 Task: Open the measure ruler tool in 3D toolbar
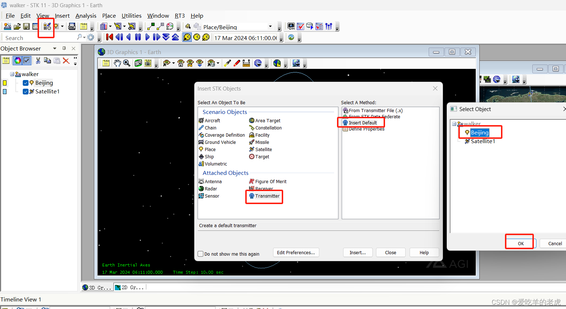tap(246, 63)
